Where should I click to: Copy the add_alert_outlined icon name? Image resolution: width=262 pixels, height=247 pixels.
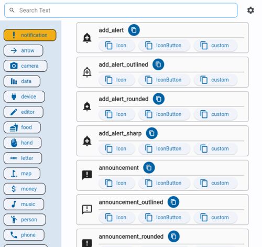158,65
